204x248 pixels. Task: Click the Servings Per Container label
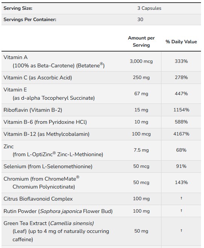(30, 20)
